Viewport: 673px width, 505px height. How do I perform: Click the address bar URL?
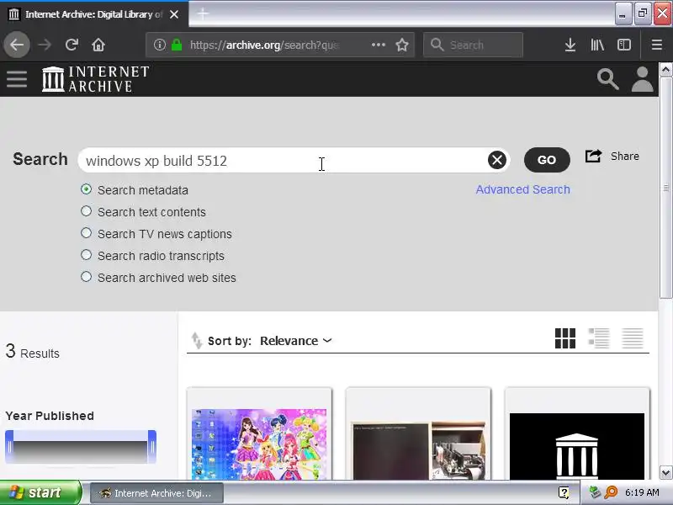(x=264, y=45)
